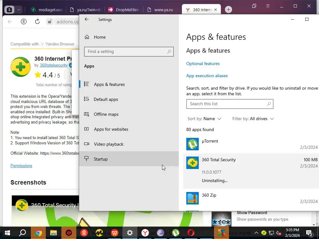
Task: Open Settings Home
Action: 95,37
